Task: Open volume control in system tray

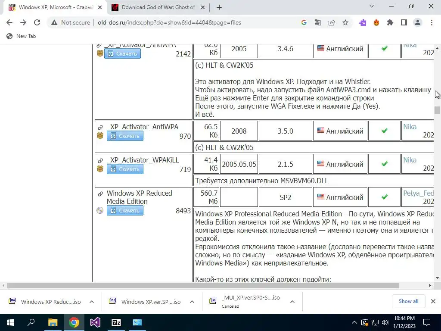Action: click(385, 322)
